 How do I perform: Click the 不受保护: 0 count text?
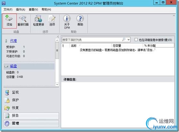[x=15, y=51]
